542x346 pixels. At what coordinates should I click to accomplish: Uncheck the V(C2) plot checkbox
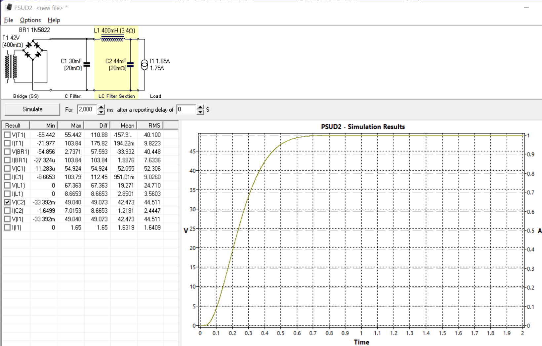click(7, 202)
